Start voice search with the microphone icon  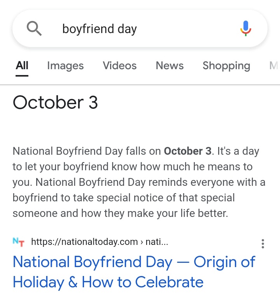[x=245, y=28]
